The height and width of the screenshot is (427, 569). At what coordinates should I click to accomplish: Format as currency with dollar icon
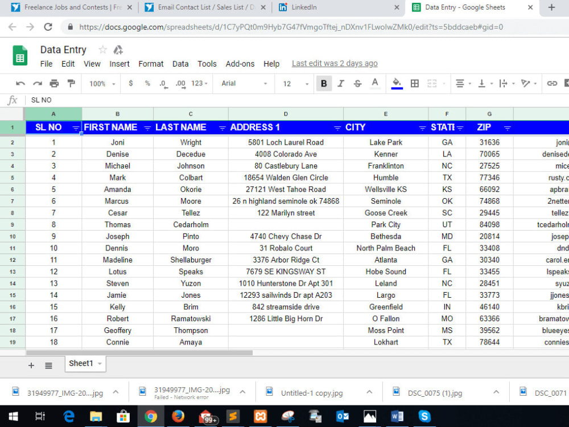tap(131, 83)
